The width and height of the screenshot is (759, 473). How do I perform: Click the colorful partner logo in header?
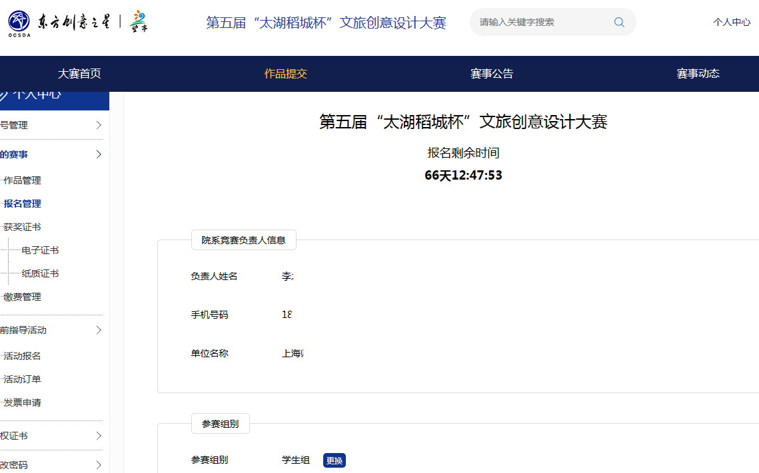click(x=139, y=22)
